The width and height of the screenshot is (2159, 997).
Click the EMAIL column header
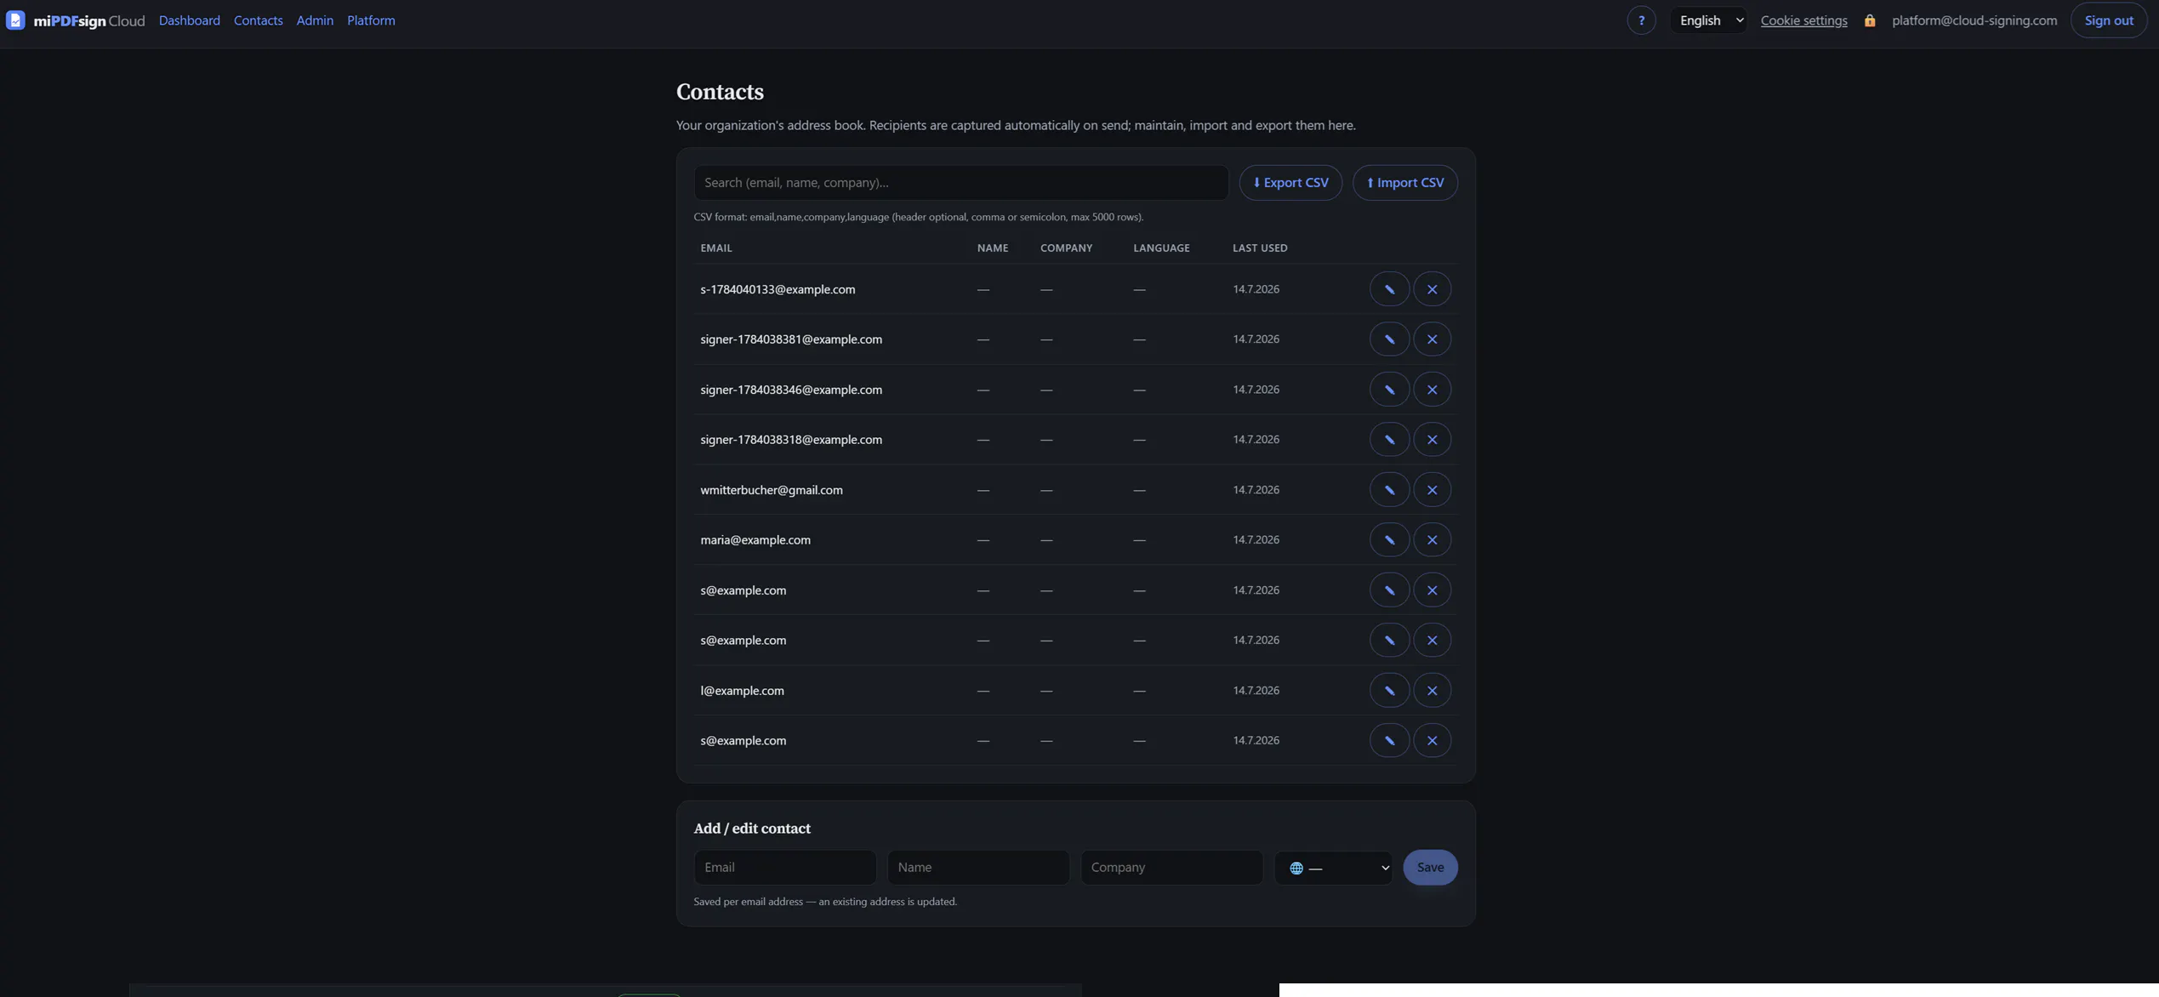point(716,248)
